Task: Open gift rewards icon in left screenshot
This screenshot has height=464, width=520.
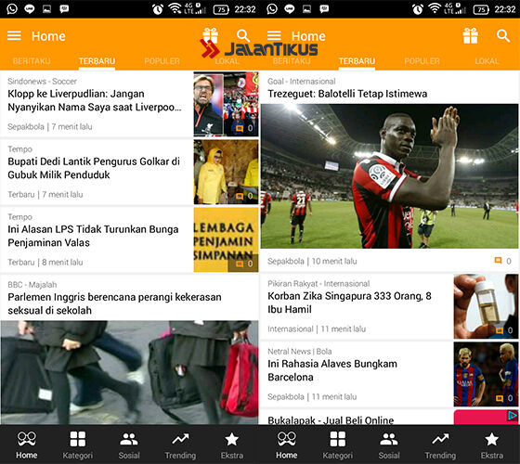Action: [x=210, y=35]
